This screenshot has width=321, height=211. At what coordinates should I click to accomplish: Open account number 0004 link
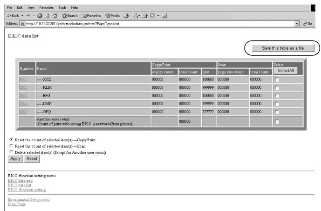click(23, 104)
